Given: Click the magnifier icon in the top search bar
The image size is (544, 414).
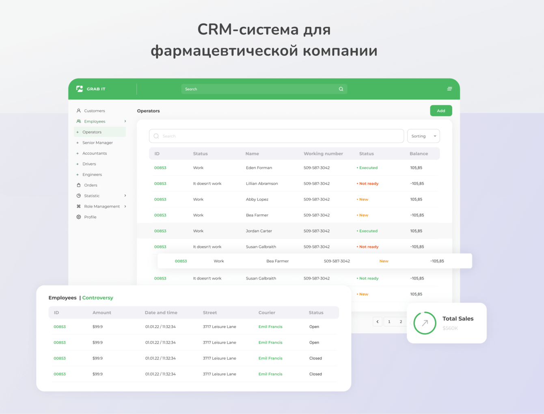Looking at the screenshot, I should [x=341, y=89].
